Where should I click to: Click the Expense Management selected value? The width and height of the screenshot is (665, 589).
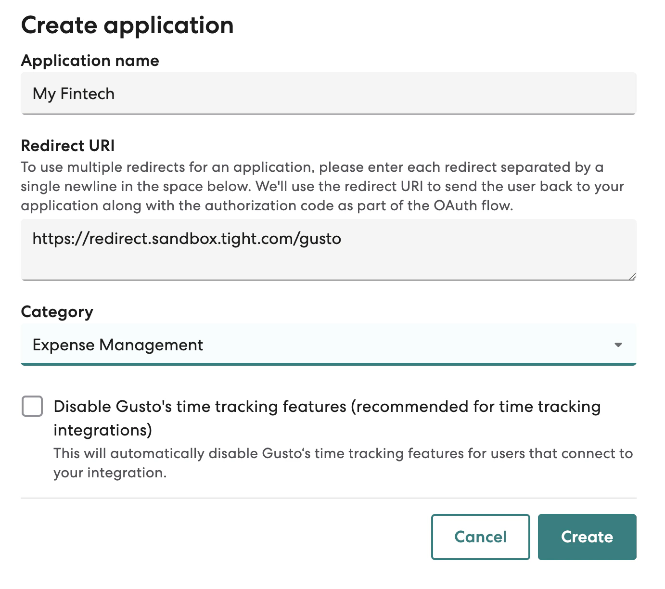[x=118, y=345]
